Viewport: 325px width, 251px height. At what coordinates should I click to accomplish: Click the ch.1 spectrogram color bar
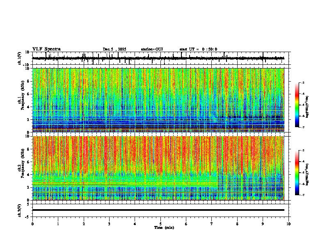(297, 105)
